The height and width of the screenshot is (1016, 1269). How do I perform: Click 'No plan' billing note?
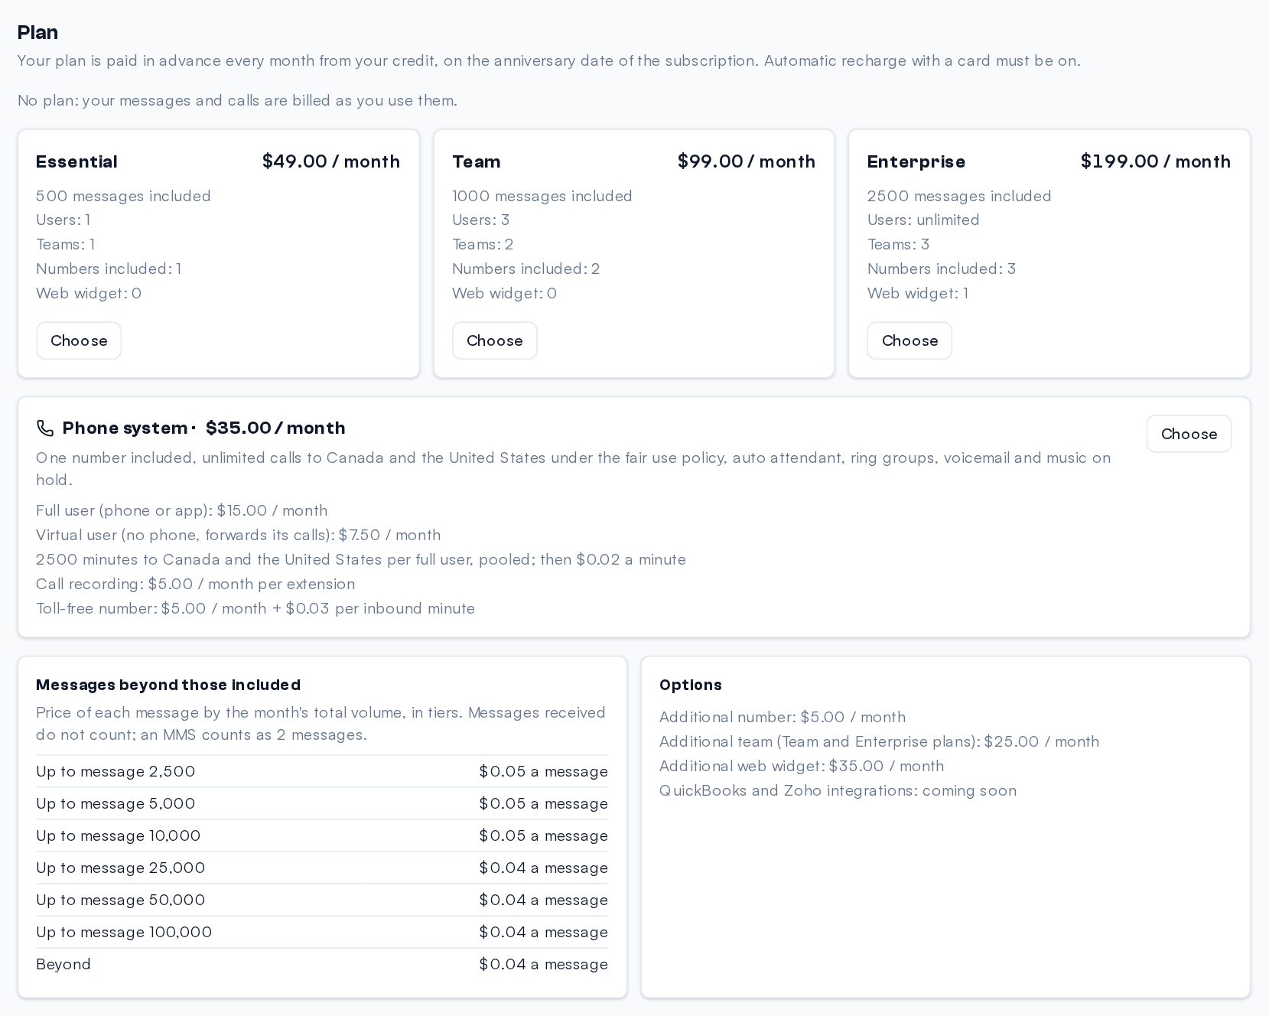(x=238, y=100)
